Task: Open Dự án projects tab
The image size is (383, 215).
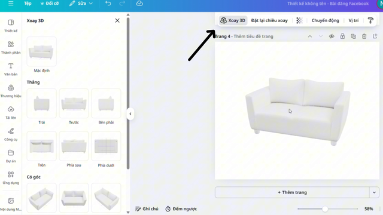Action: tap(11, 156)
